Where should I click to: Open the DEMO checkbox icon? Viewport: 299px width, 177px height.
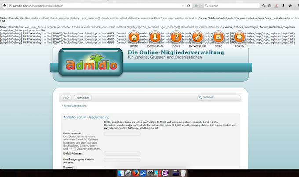(x=218, y=37)
